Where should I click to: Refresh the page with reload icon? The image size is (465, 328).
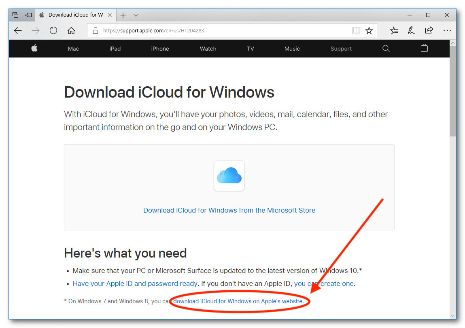53,30
